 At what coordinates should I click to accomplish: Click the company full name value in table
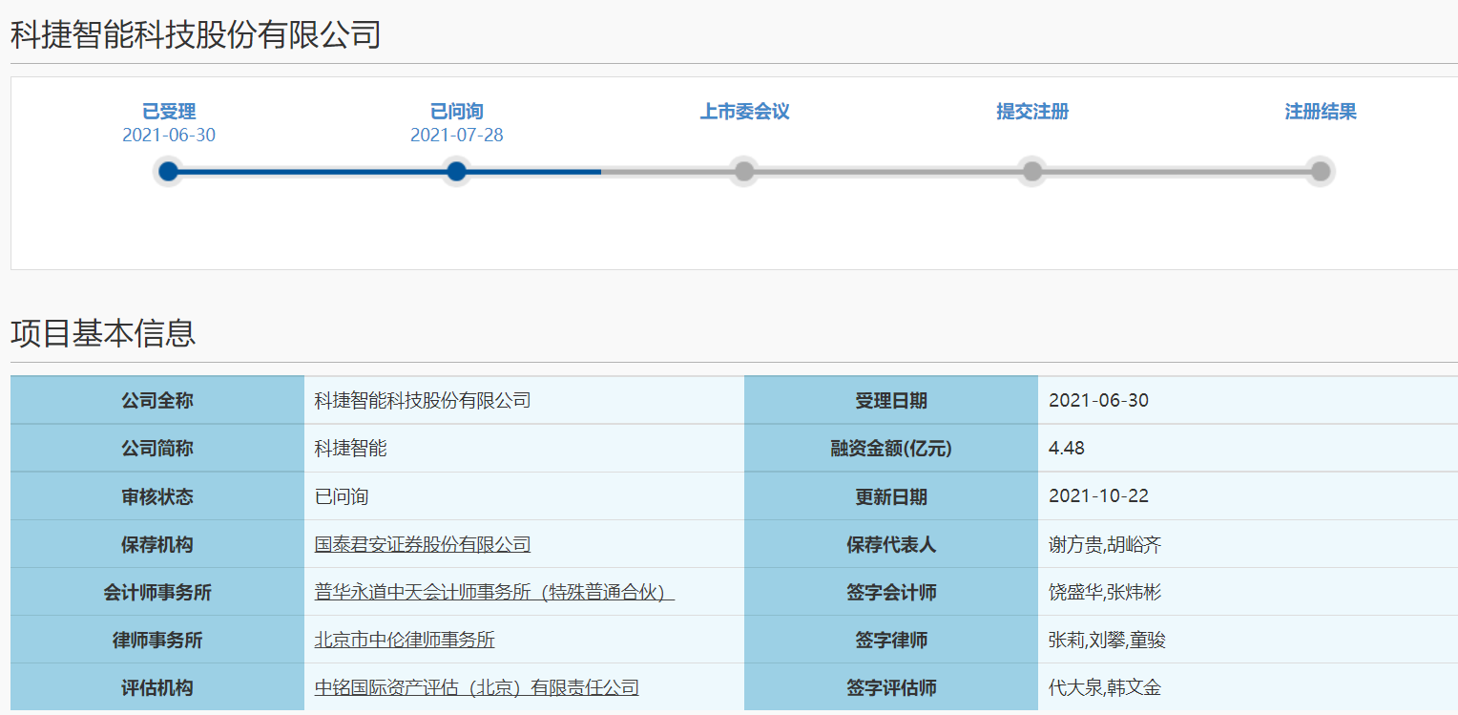pos(423,400)
